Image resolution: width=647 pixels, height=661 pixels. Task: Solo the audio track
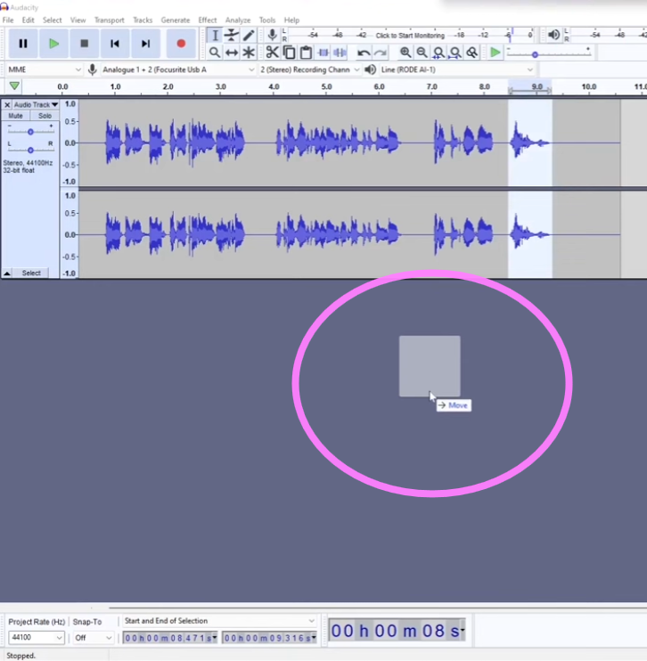[x=44, y=116]
